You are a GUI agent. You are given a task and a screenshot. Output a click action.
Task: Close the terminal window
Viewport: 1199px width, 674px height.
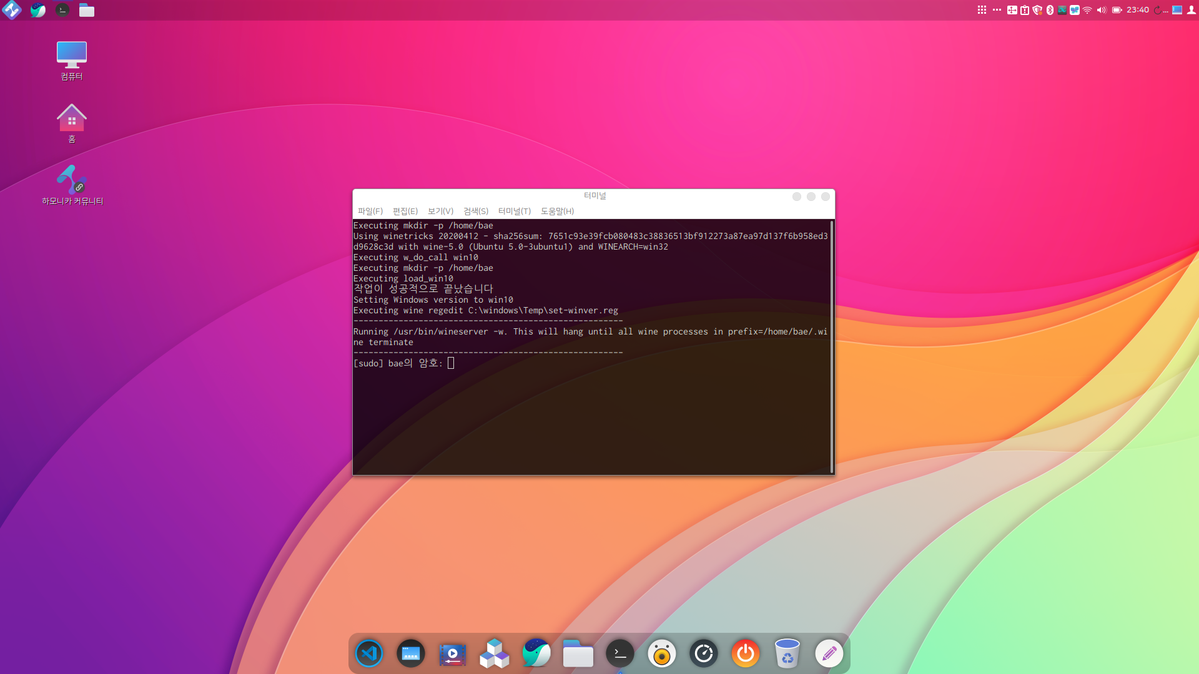point(826,197)
